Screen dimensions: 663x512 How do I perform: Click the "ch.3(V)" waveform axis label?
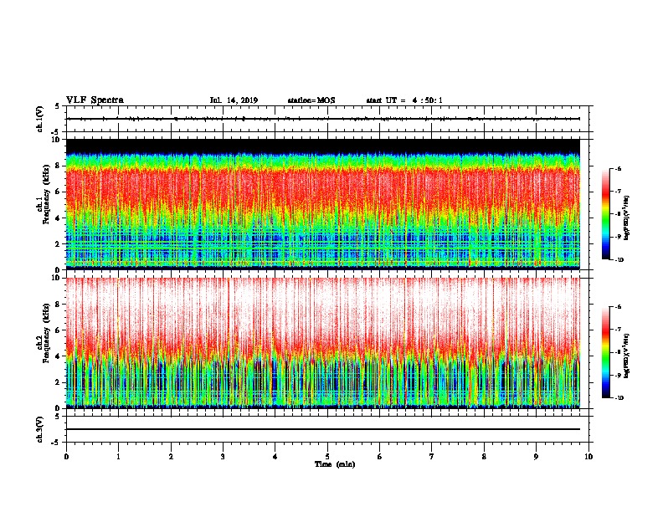click(40, 429)
